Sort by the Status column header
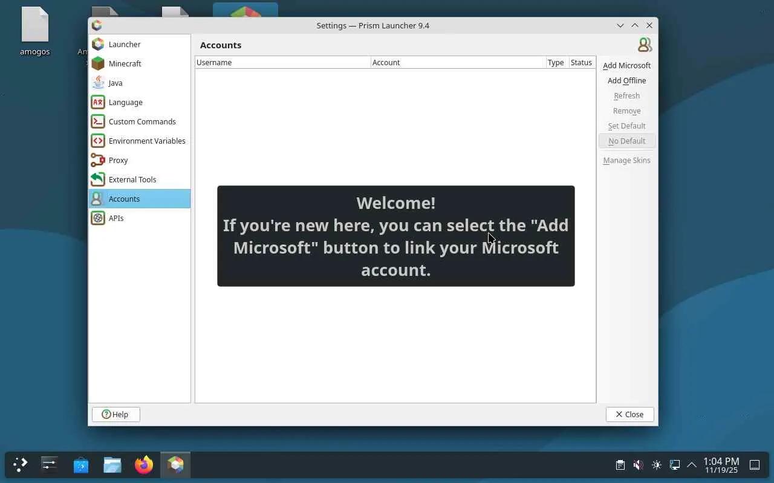 582,62
